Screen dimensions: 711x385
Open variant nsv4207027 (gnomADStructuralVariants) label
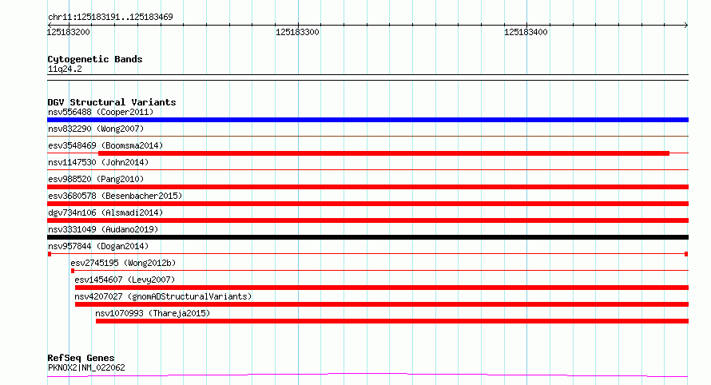(x=163, y=296)
